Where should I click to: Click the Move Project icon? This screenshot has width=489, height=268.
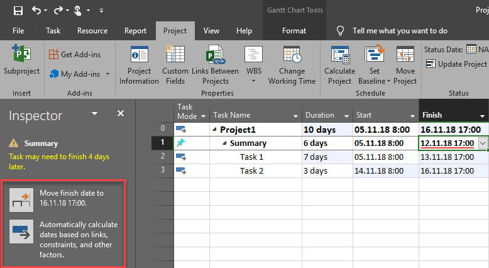pos(405,65)
